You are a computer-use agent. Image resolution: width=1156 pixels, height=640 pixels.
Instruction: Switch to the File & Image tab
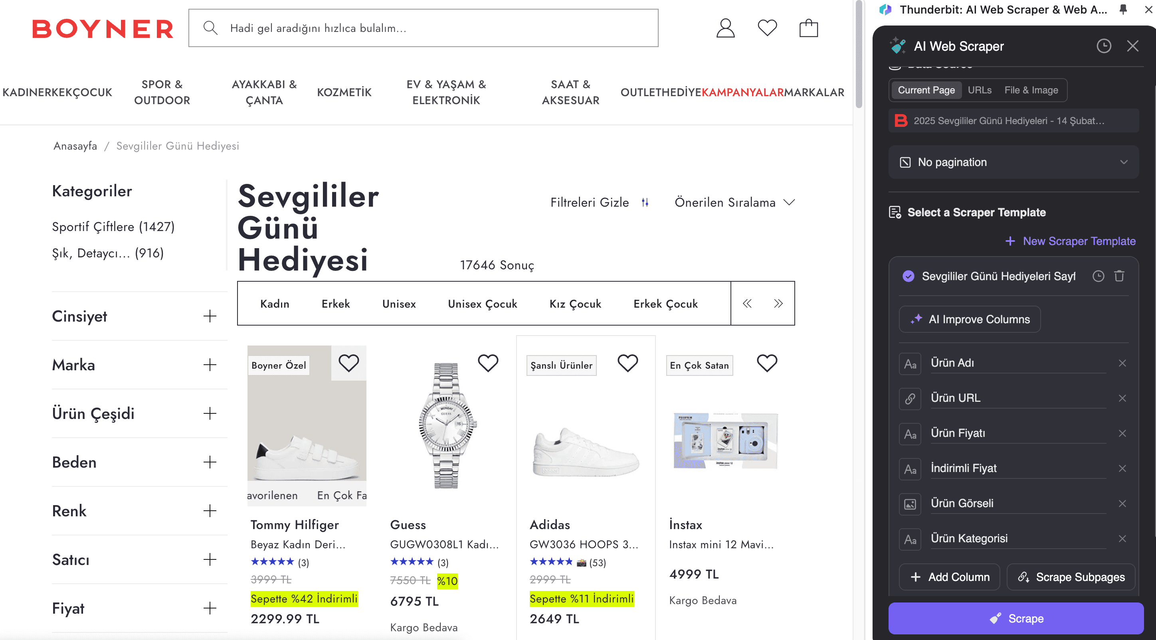(x=1031, y=90)
